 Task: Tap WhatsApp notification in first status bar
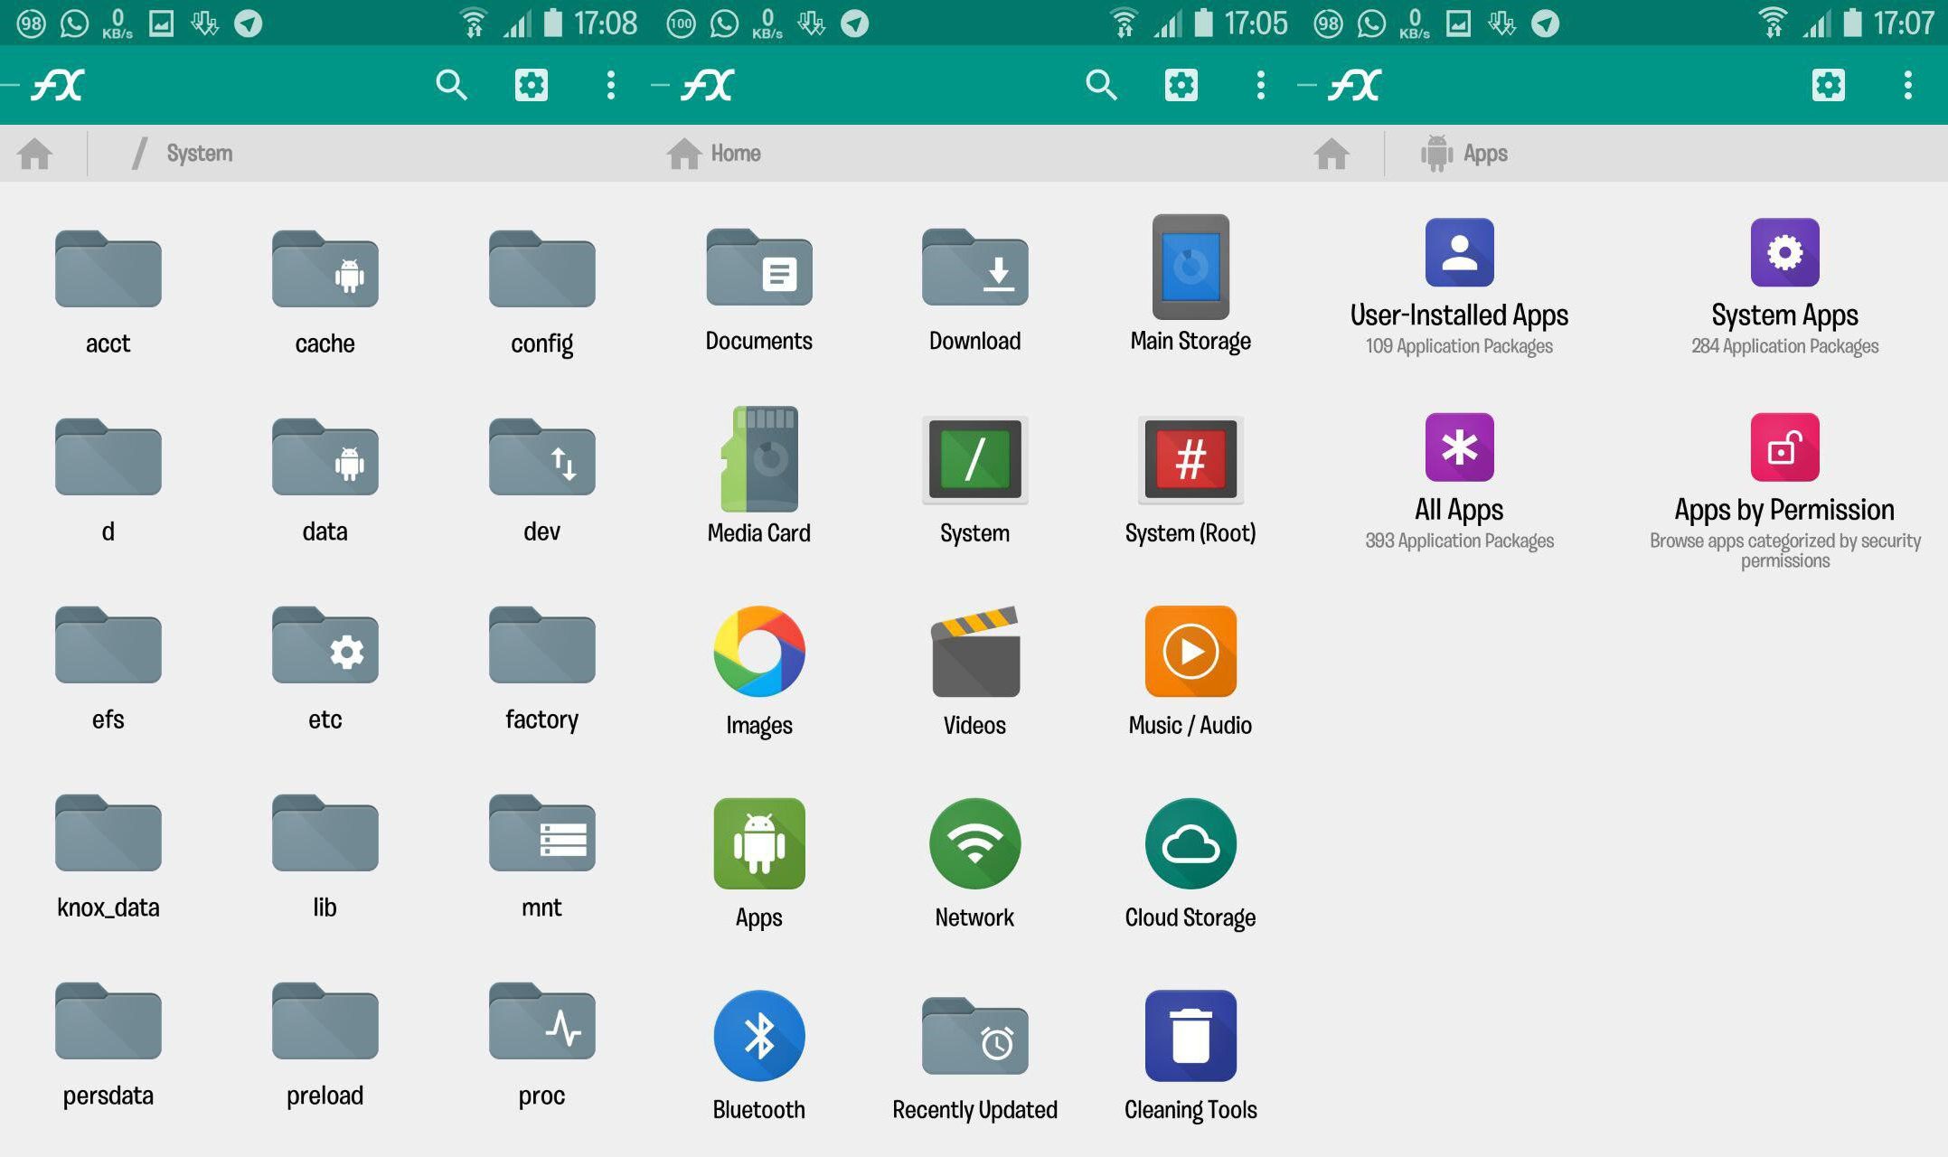click(74, 23)
